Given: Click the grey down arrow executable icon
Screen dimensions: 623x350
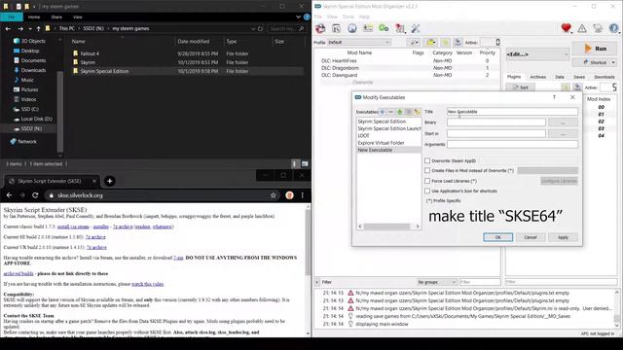Looking at the screenshot, I should pyautogui.click(x=409, y=112).
